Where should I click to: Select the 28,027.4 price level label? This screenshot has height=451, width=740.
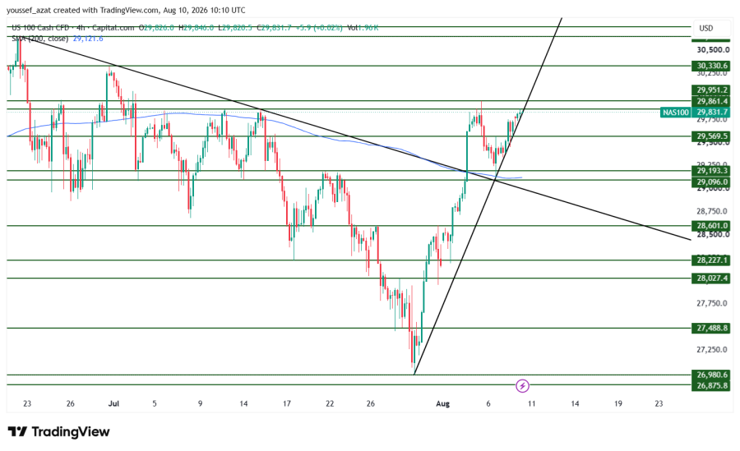coord(711,278)
